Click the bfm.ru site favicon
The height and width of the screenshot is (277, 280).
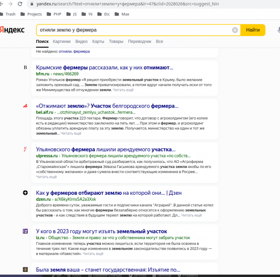25,67
